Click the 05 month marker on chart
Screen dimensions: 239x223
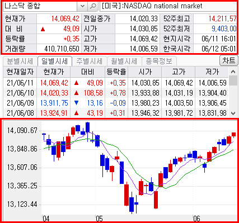click(99, 219)
